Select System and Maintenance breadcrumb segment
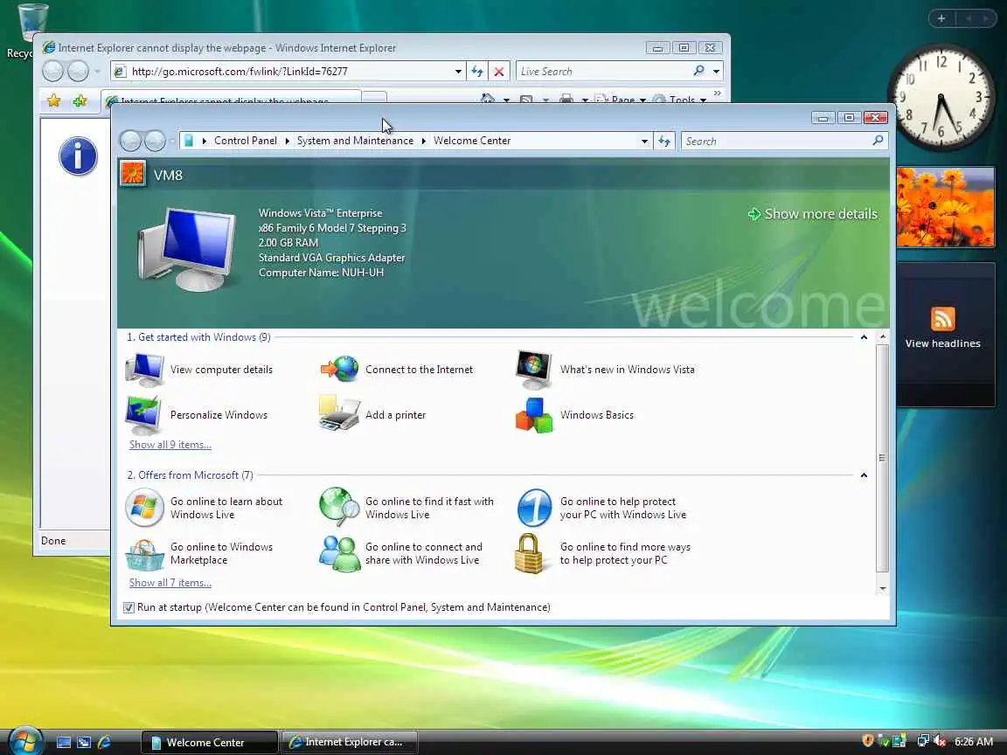The height and width of the screenshot is (755, 1007). 355,141
